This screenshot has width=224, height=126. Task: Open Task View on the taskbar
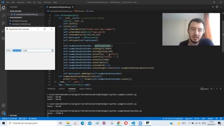61,123
